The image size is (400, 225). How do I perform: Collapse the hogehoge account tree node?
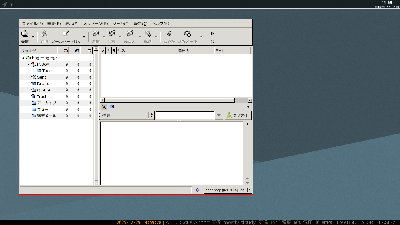click(23, 58)
